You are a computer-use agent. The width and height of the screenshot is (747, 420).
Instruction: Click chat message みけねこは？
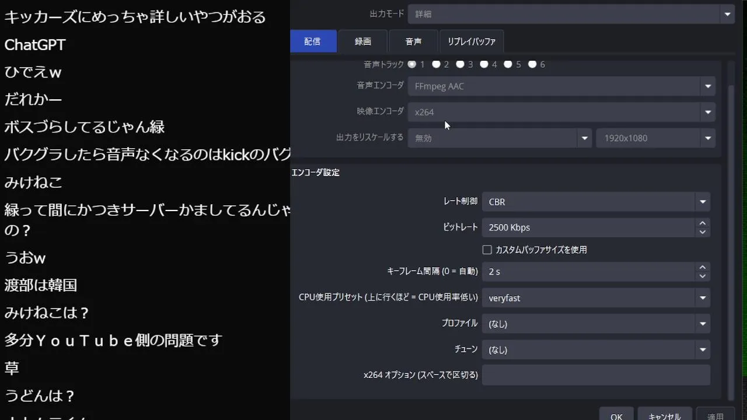click(47, 313)
